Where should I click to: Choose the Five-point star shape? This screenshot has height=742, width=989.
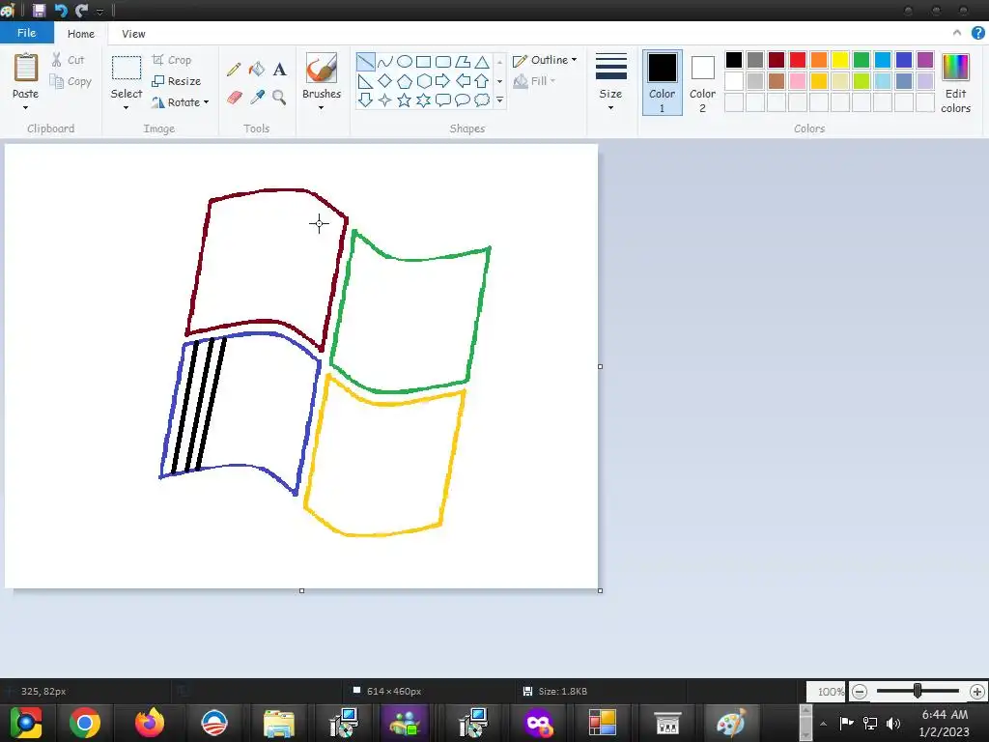(x=405, y=100)
